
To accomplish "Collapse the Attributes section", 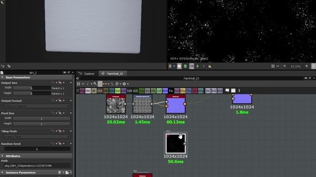I will (x=2, y=156).
